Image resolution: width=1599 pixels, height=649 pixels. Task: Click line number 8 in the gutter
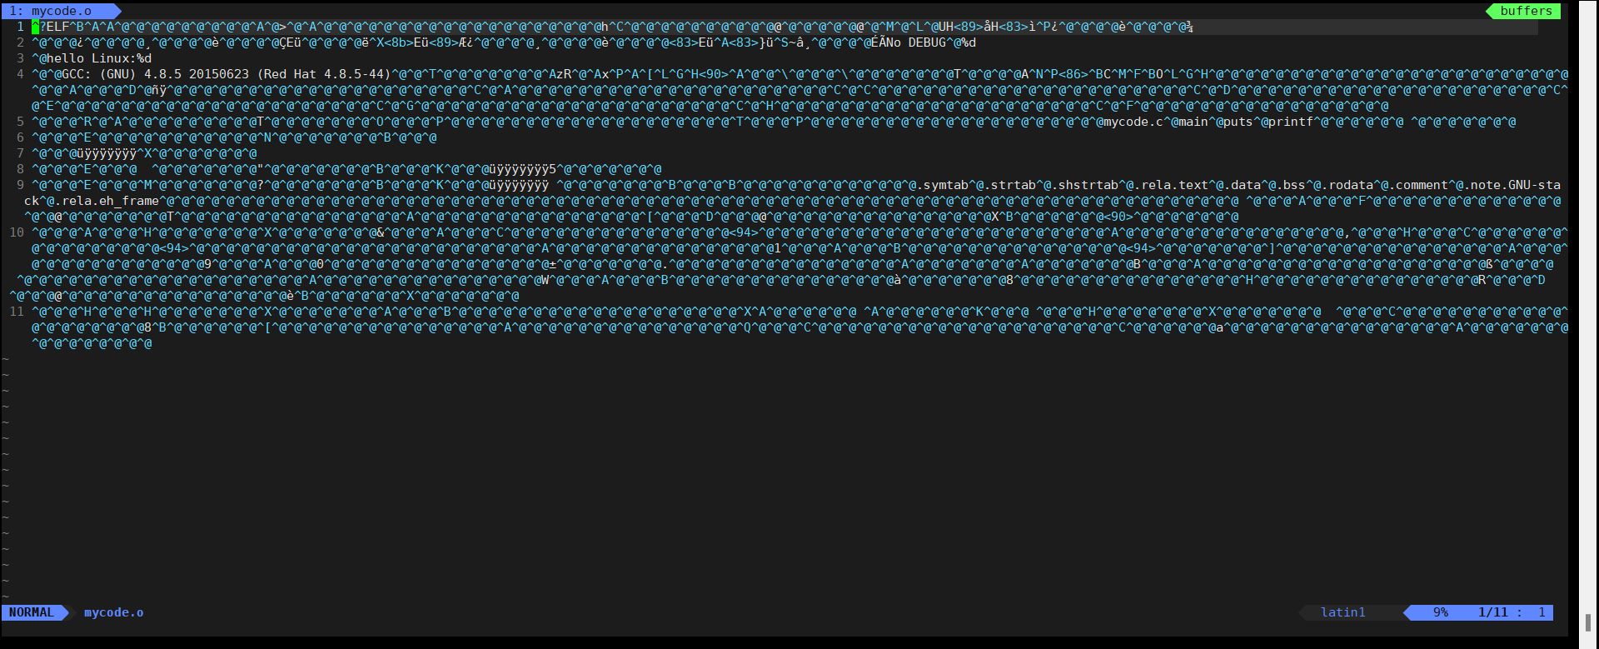point(20,169)
